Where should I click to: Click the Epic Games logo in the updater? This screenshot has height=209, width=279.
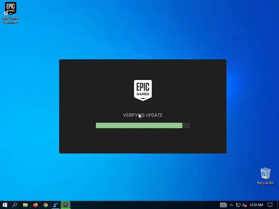pyautogui.click(x=143, y=90)
